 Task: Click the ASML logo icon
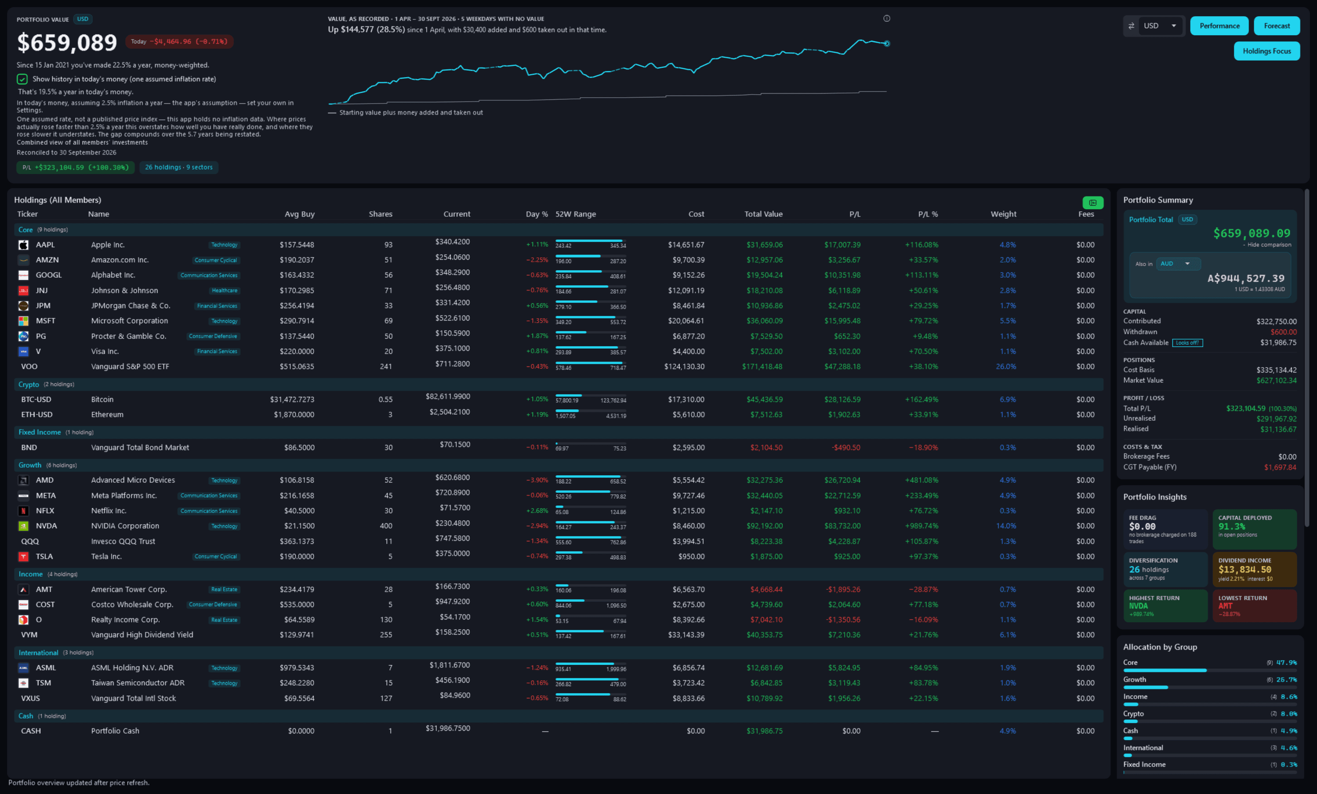pyautogui.click(x=24, y=667)
